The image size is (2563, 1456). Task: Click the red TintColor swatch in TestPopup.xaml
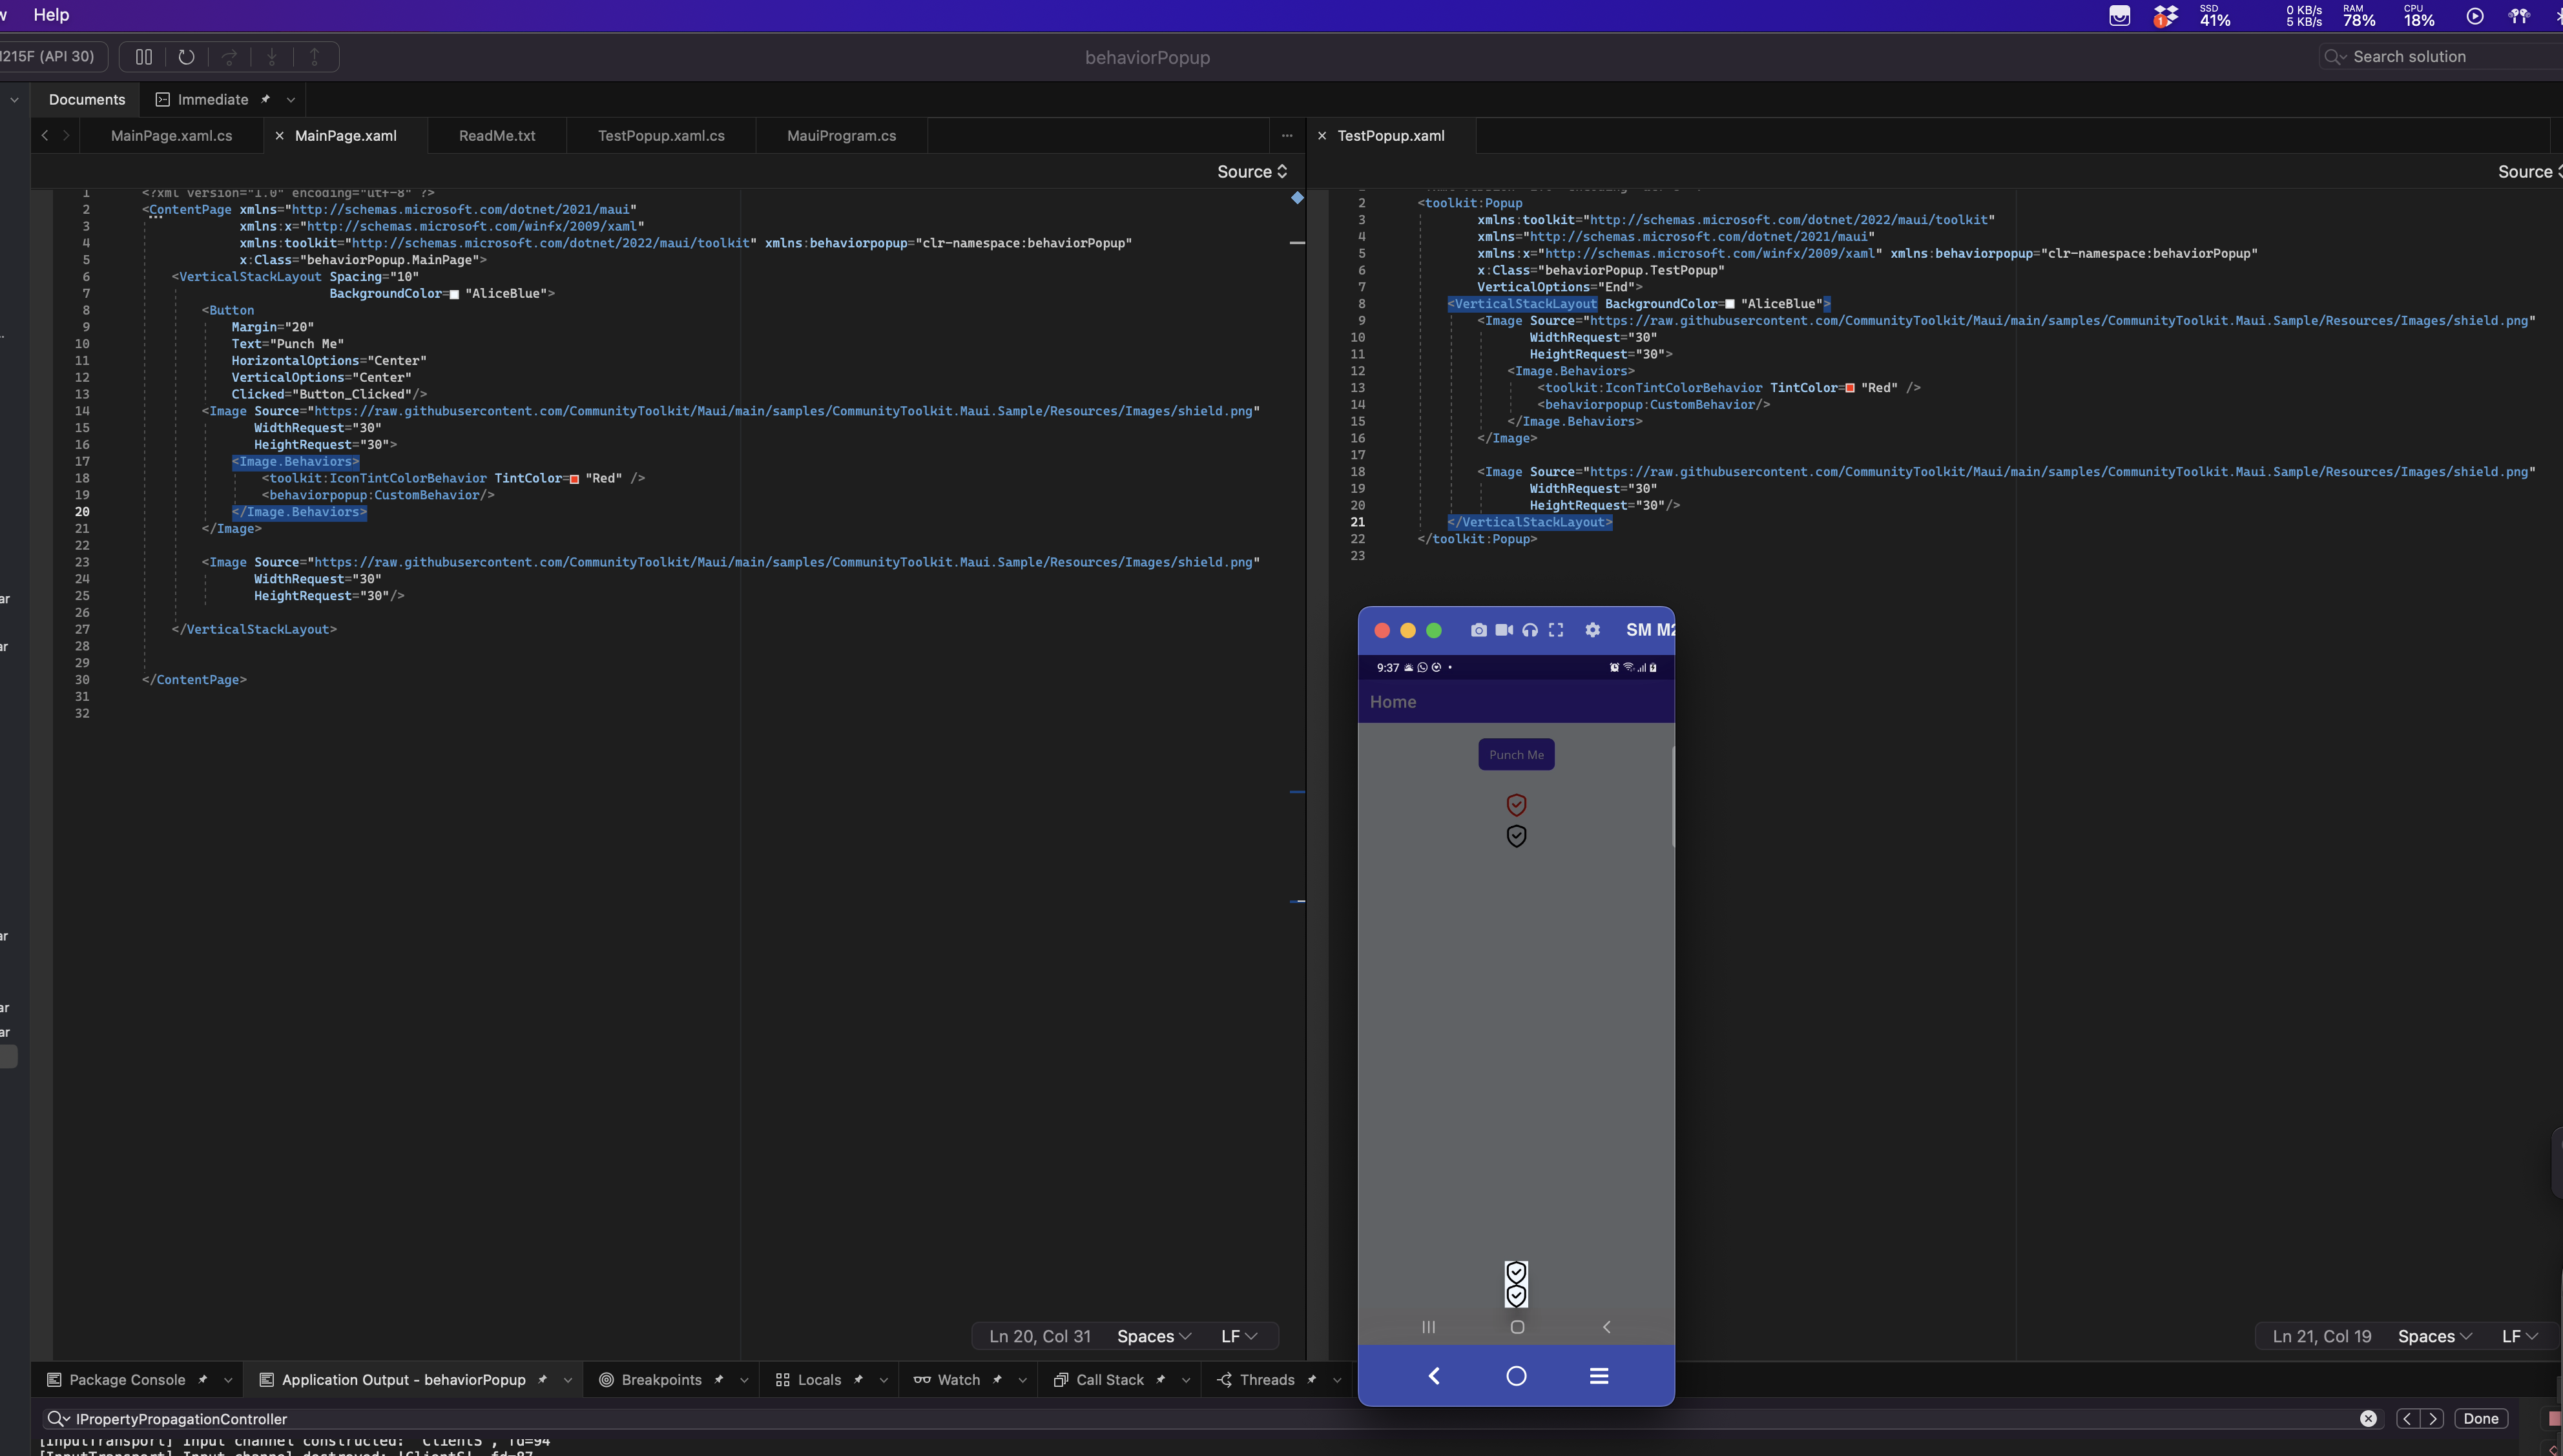[x=1849, y=388]
